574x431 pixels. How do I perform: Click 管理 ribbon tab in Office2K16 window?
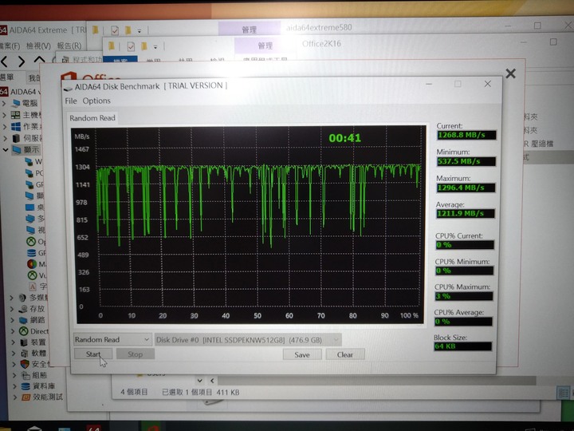[x=265, y=45]
